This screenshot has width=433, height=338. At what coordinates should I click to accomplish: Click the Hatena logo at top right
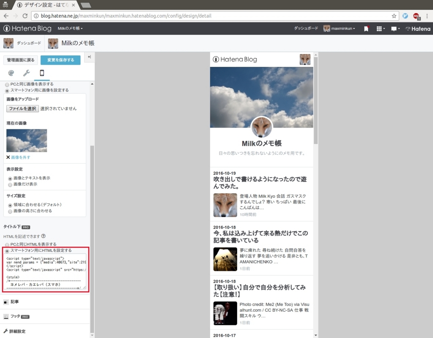[418, 29]
